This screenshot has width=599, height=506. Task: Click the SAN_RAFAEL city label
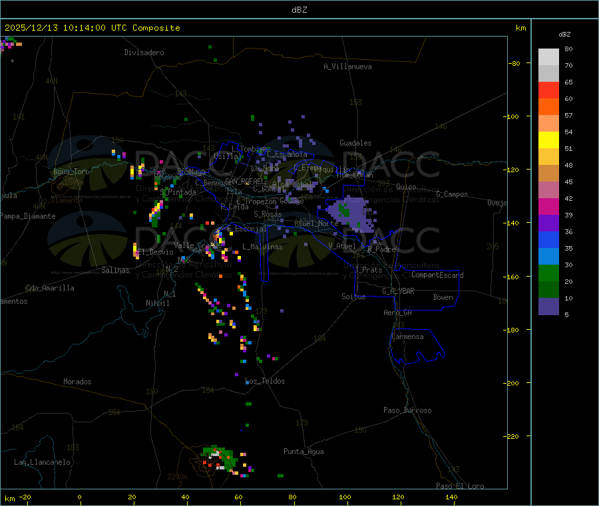point(246,181)
